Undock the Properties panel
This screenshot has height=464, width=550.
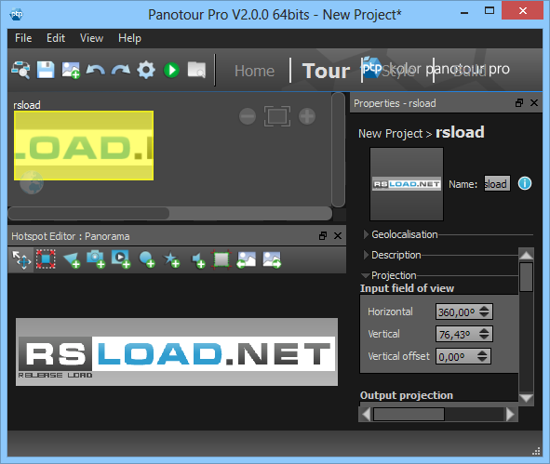pos(519,102)
